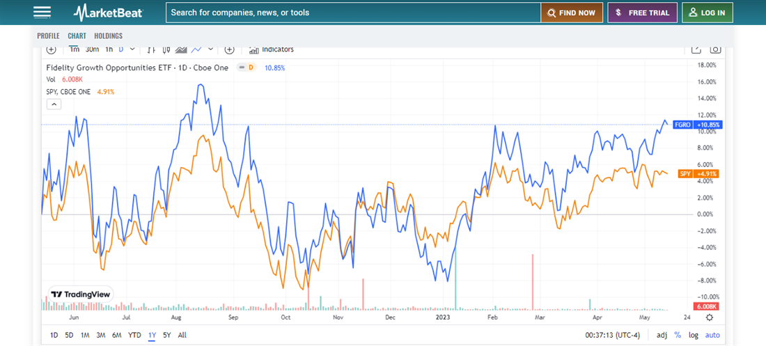Select the line chart style icon
The image size is (766, 346).
point(196,49)
